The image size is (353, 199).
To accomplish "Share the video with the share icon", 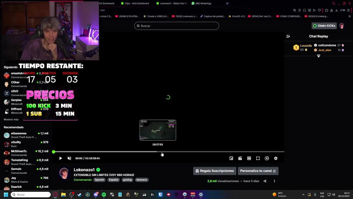I will (x=265, y=181).
